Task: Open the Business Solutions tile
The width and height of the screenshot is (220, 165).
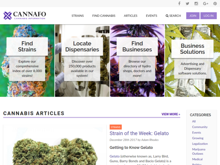Action: pyautogui.click(x=193, y=61)
